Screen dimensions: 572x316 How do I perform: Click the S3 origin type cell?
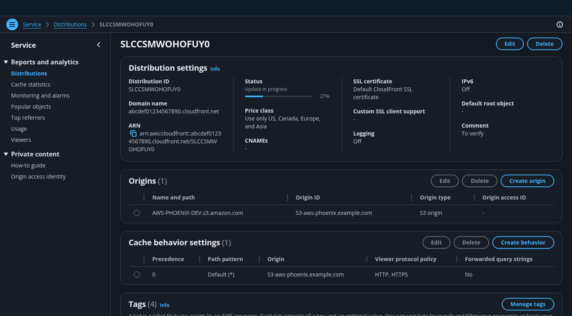(x=431, y=213)
